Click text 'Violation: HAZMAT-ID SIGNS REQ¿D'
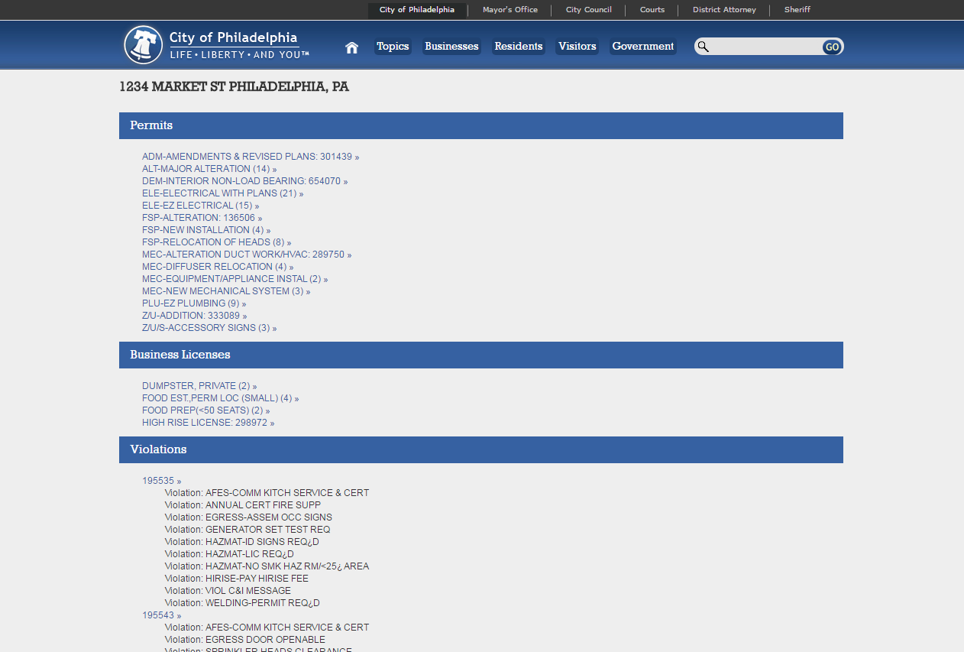Viewport: 964px width, 652px height. coord(242,542)
